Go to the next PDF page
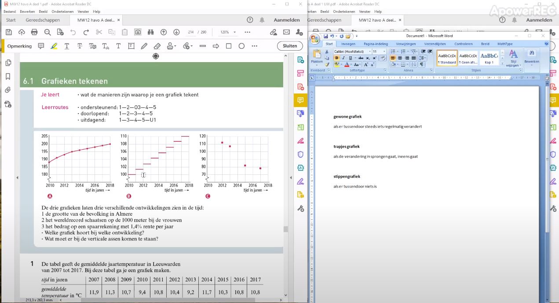 click(x=176, y=32)
